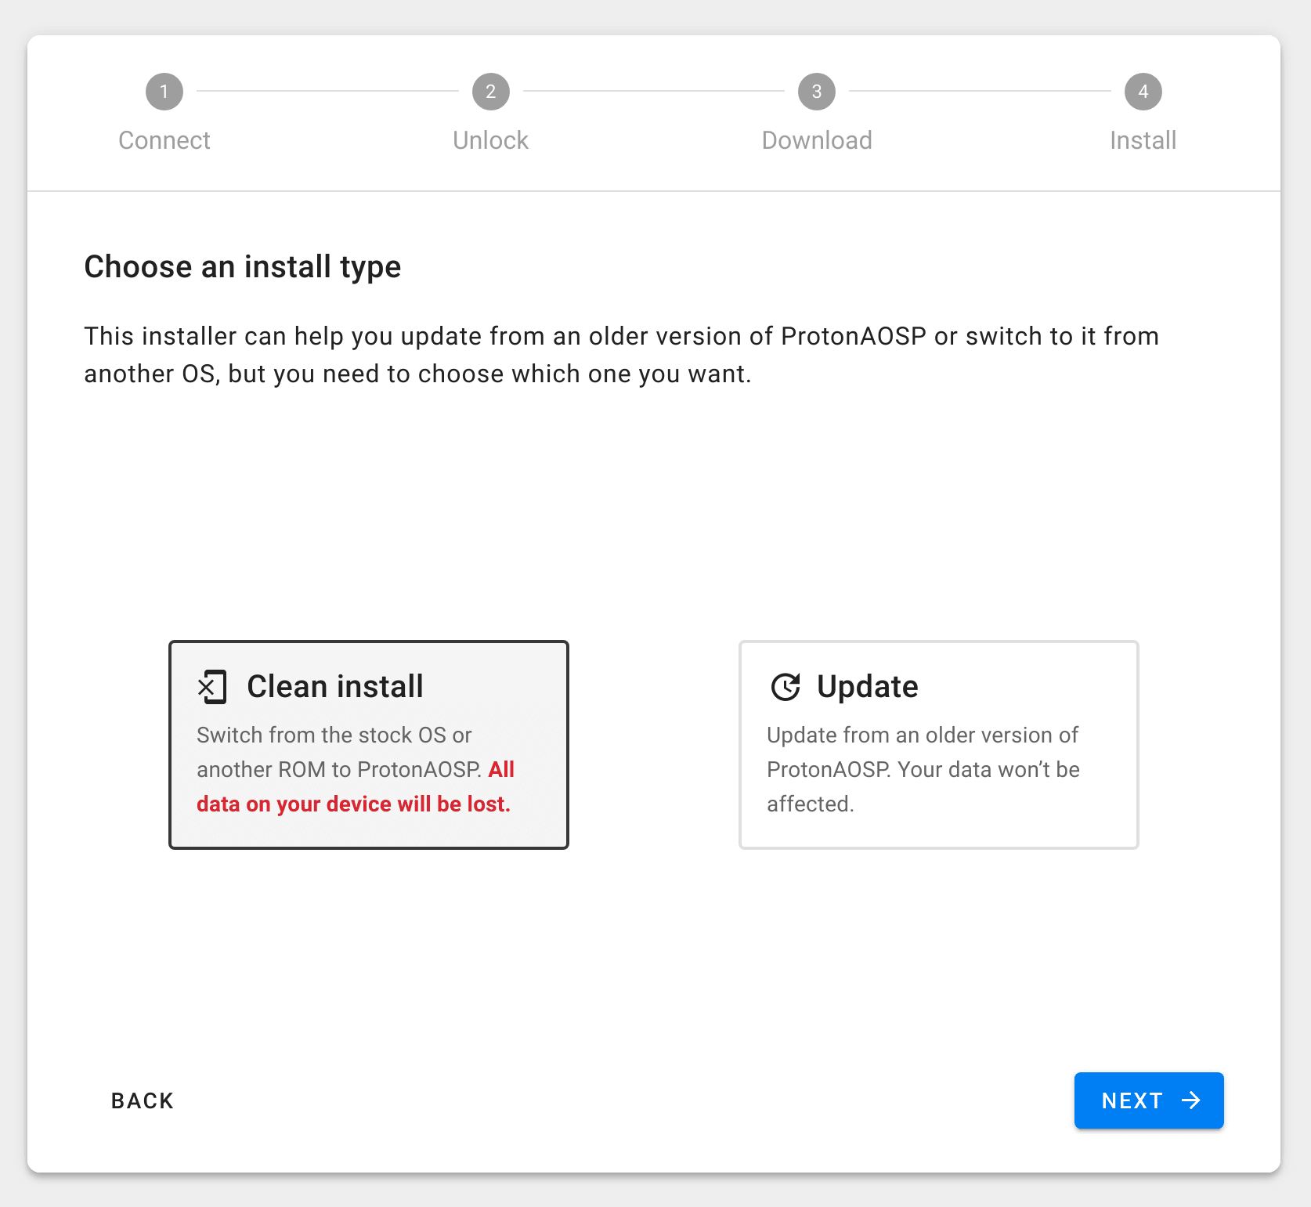Switch to the Connect step label
Screen dimensions: 1311x1207
pos(164,141)
